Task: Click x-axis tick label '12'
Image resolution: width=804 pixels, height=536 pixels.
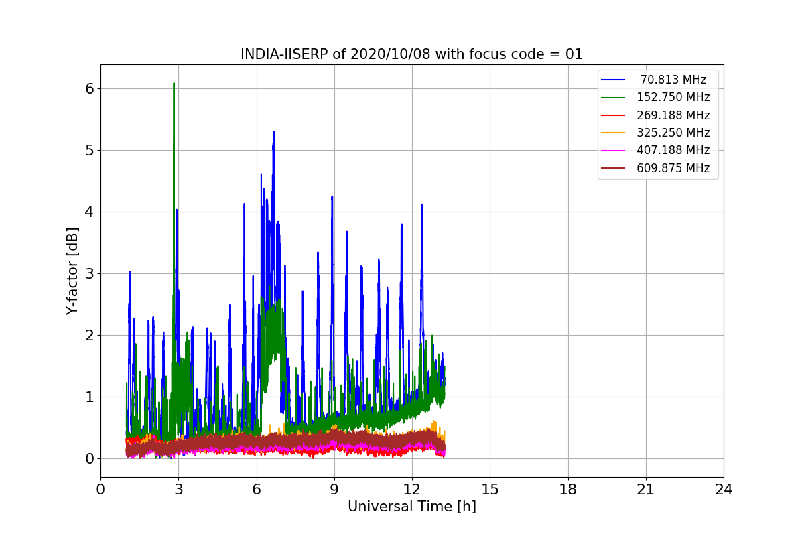Action: pyautogui.click(x=412, y=490)
